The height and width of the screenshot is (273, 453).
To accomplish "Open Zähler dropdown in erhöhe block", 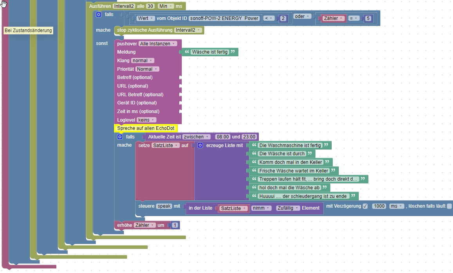I will click(x=145, y=225).
